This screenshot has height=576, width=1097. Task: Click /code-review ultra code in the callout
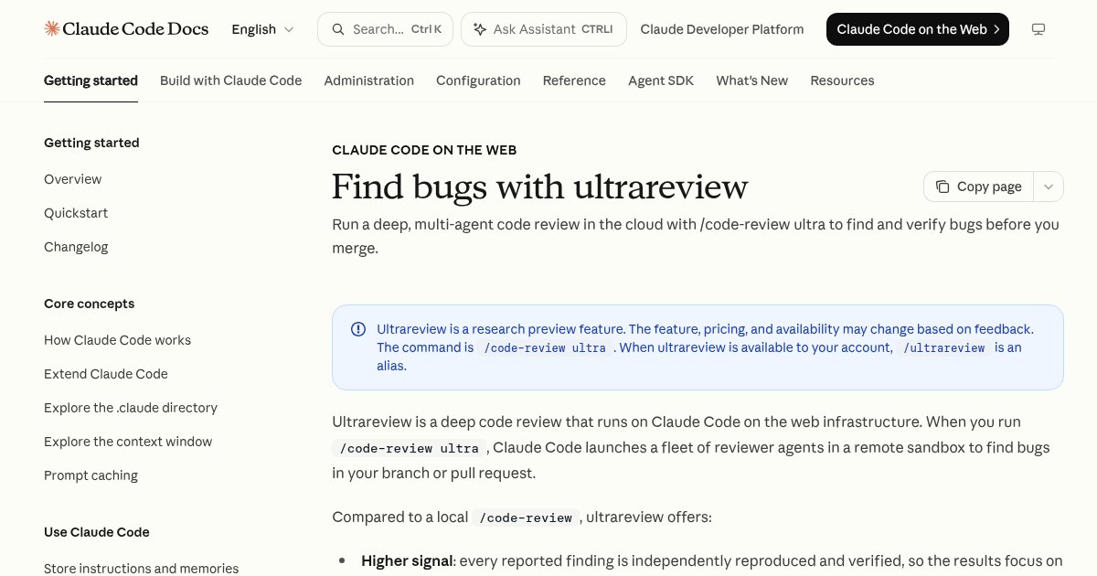[x=545, y=347]
